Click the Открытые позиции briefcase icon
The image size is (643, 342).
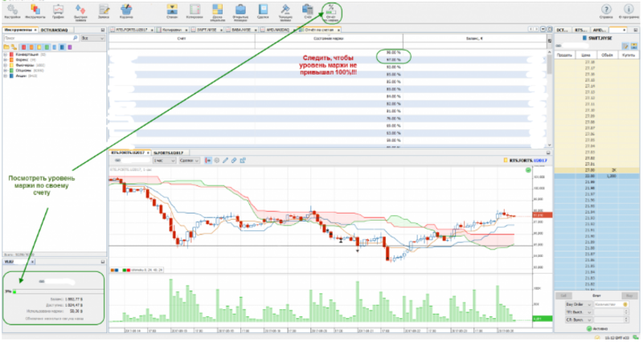click(242, 10)
